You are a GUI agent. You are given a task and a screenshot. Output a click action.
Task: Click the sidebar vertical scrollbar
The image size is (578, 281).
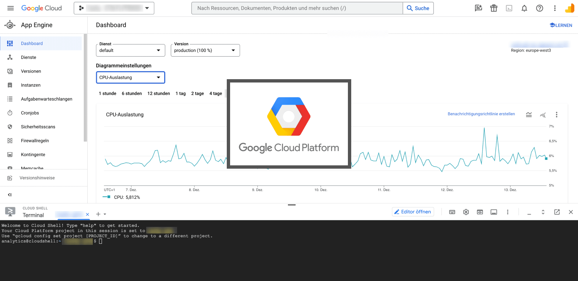click(x=85, y=88)
